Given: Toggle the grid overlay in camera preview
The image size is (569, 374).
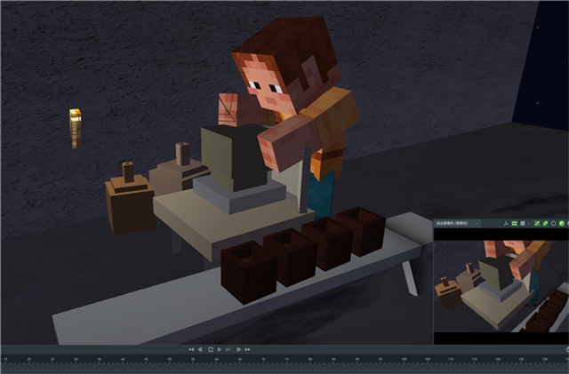Looking at the screenshot, I should click(523, 224).
